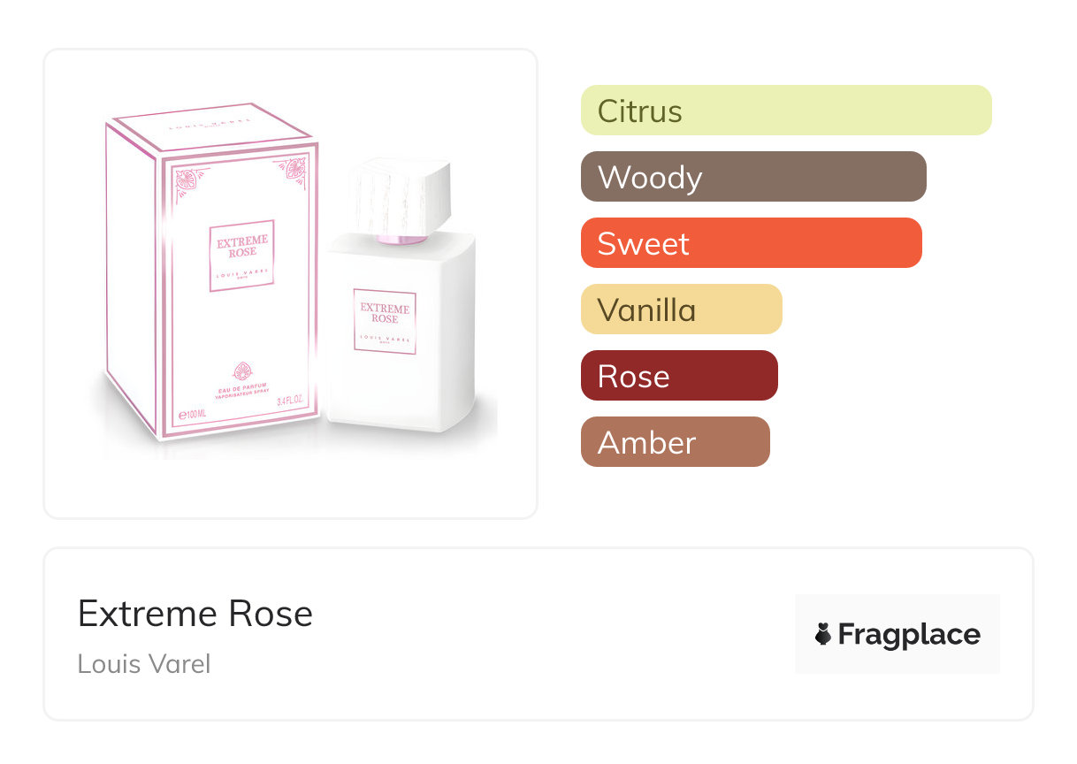Click the Louis Varel brand name link
The image size is (1077, 764).
(144, 663)
